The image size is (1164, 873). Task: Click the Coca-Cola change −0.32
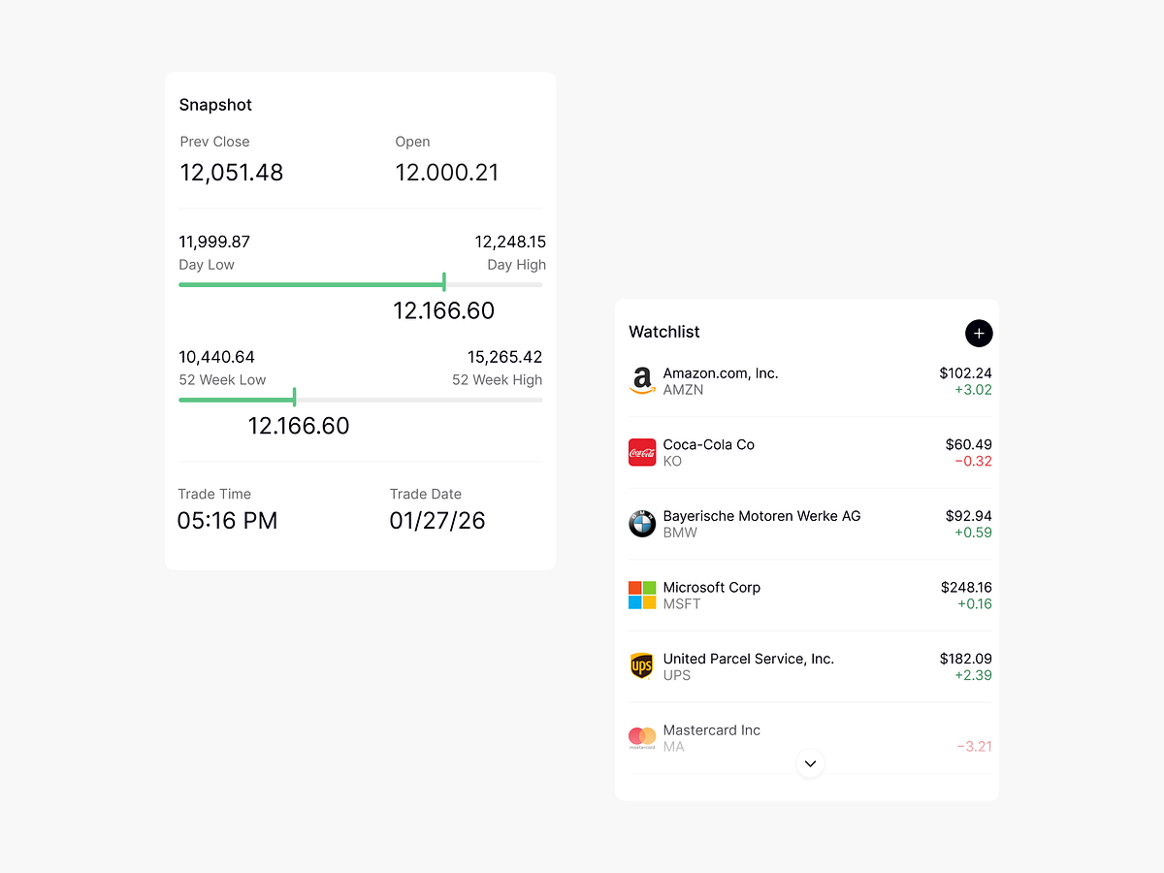pos(974,462)
